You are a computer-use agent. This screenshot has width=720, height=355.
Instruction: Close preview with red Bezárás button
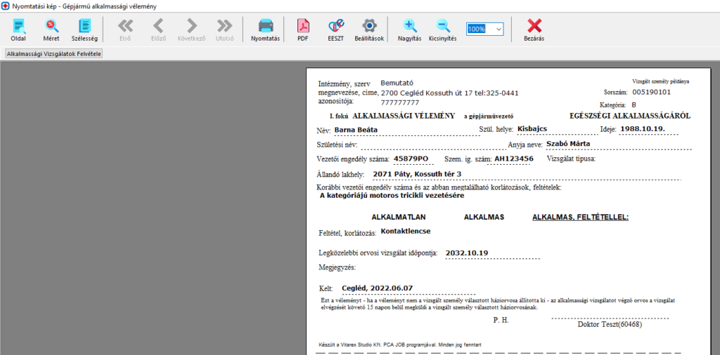click(x=534, y=29)
